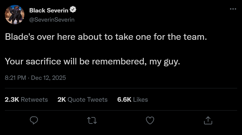Click the display name Black Severin
242x135 pixels.
(x=49, y=11)
